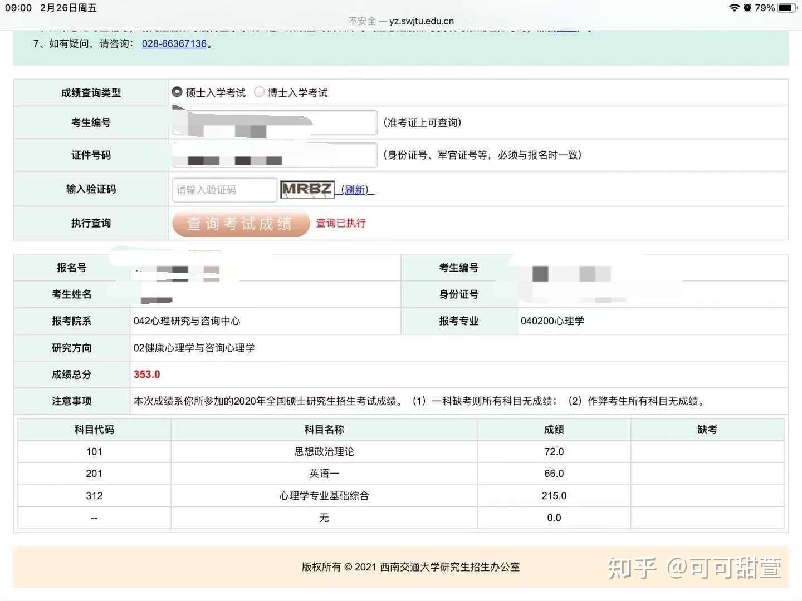This screenshot has width=802, height=601.
Task: Tap the alarm clock status icon
Action: (747, 8)
